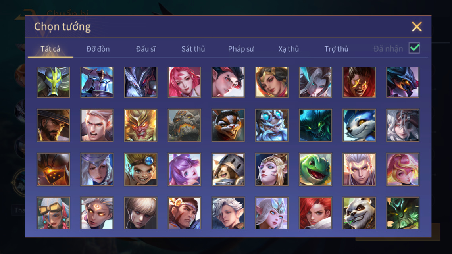Image resolution: width=452 pixels, height=254 pixels.
Task: Choose the green chameleon hero portrait
Action: click(315, 169)
